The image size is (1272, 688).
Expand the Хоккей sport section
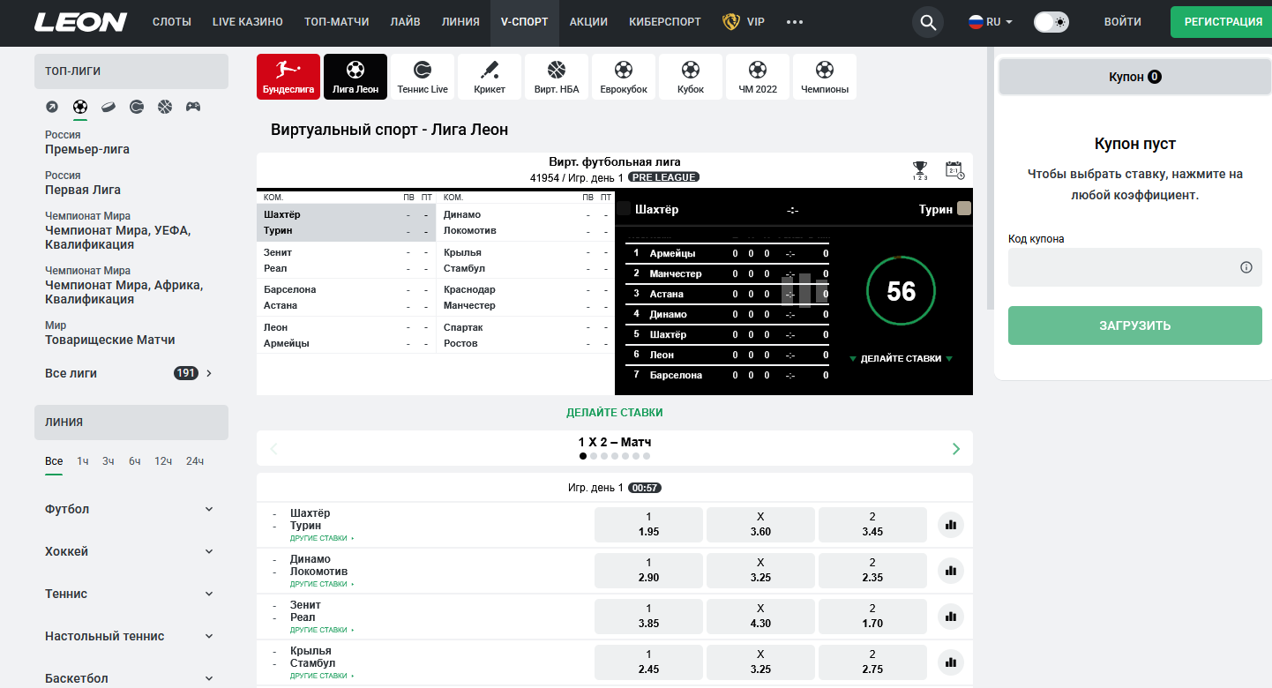(130, 551)
